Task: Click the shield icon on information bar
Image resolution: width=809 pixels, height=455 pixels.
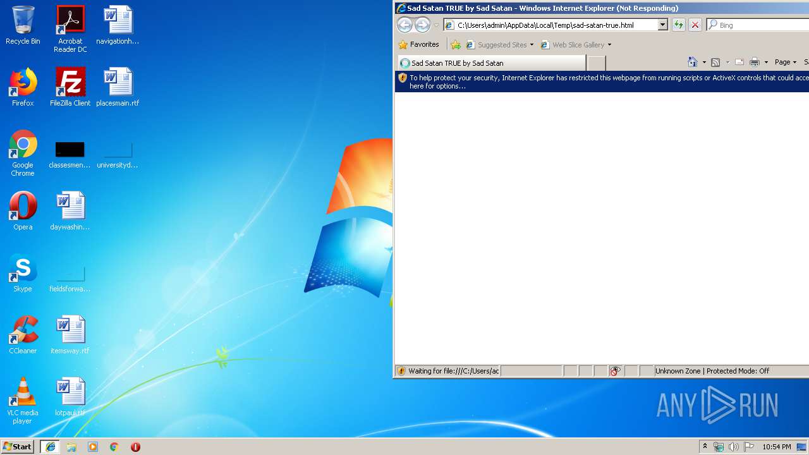Action: (403, 78)
